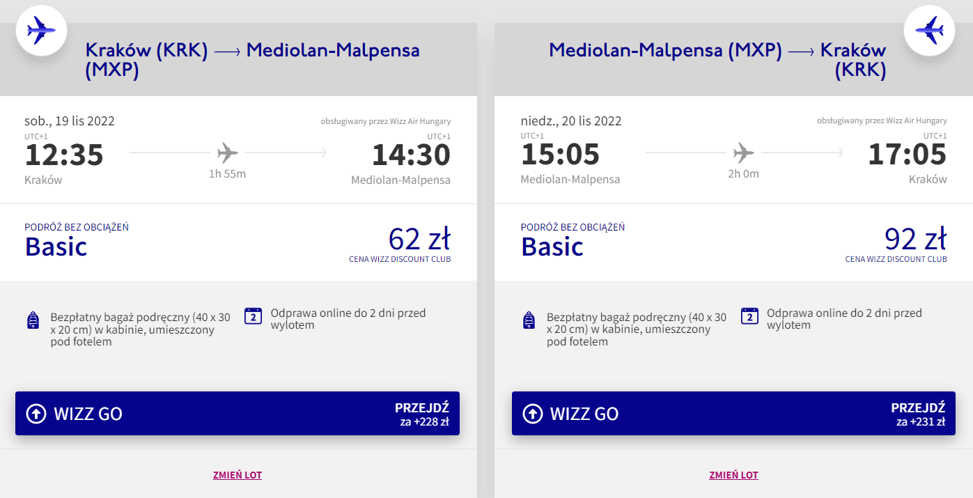The height and width of the screenshot is (498, 973).
Task: Click the online check-in calendar icon for outbound flight
Action: pos(253,316)
